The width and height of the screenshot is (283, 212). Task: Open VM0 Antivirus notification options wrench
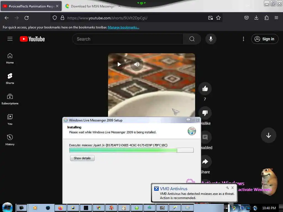pos(227,188)
